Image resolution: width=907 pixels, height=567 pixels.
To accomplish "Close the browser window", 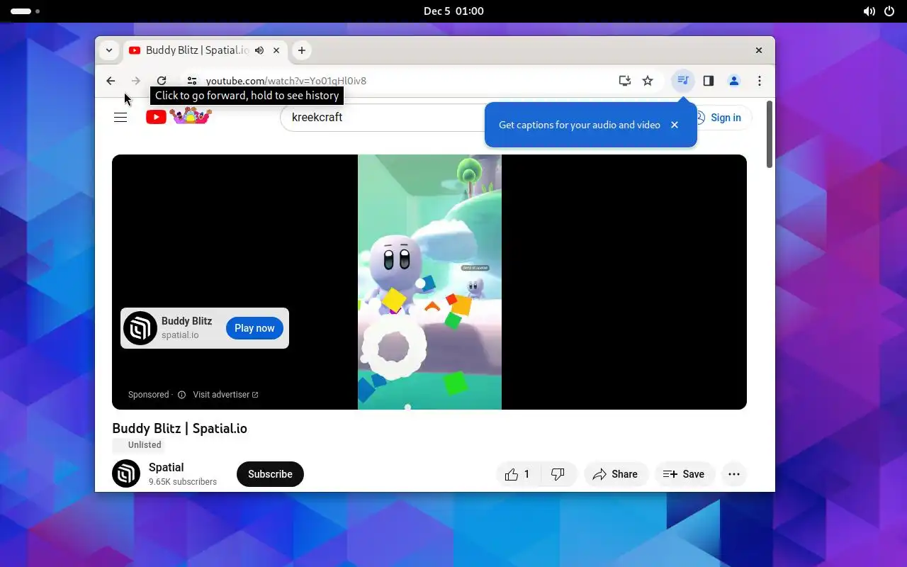I will (759, 50).
